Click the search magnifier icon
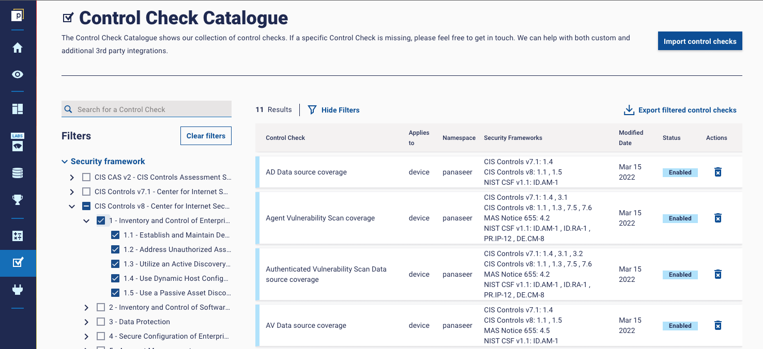This screenshot has height=349, width=763. 68,109
